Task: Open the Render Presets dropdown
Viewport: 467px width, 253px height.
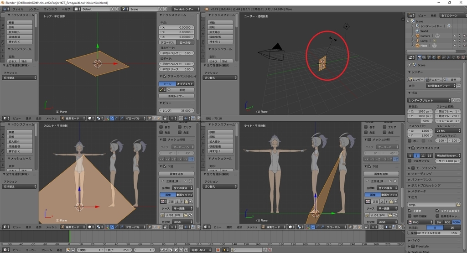Action: pyautogui.click(x=429, y=100)
